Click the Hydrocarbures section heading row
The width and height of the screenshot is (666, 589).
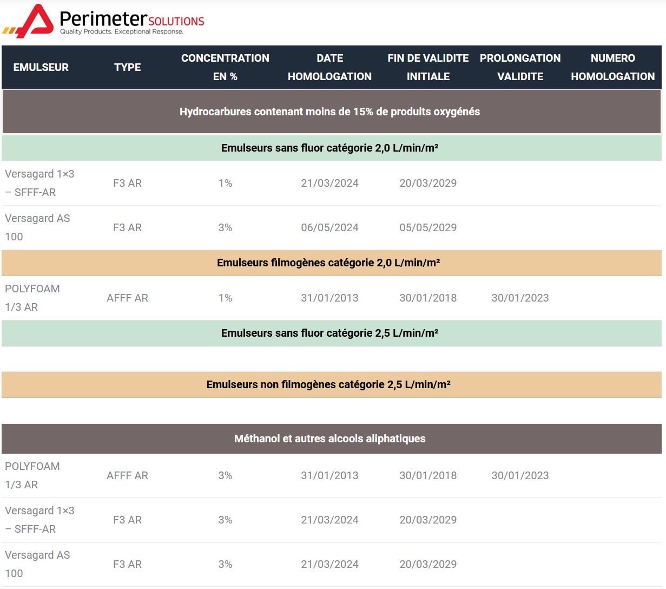point(329,112)
